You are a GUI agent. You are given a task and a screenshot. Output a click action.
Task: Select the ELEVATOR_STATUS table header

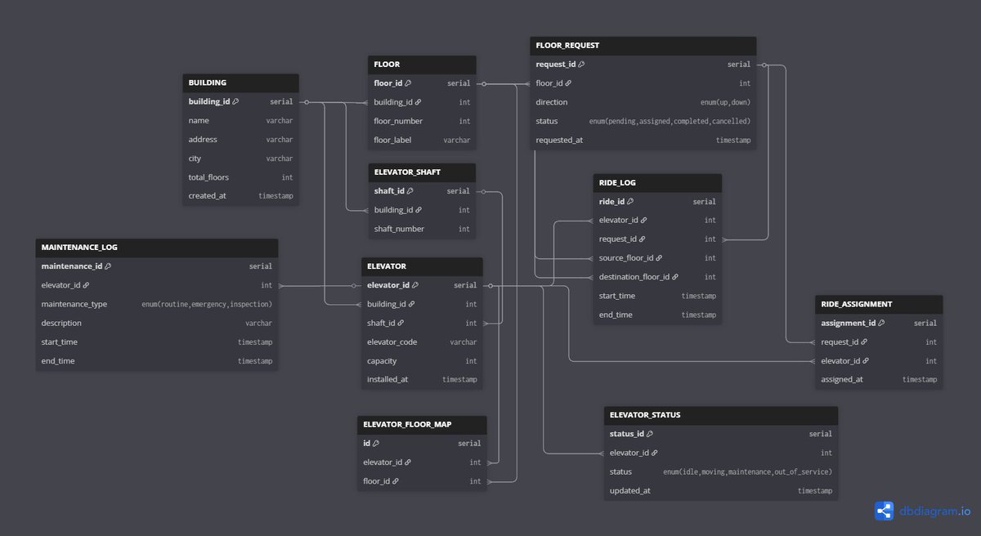(x=721, y=415)
